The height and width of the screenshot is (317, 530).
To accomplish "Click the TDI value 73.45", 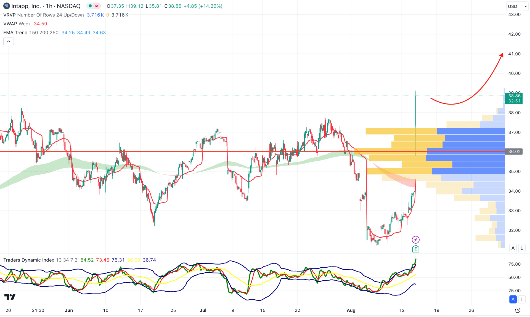I will 103,260.
